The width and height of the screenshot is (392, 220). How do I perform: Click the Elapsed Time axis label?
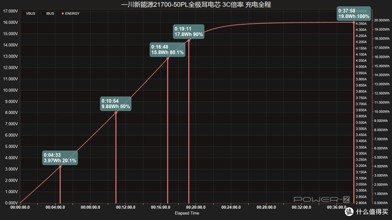tap(187, 213)
